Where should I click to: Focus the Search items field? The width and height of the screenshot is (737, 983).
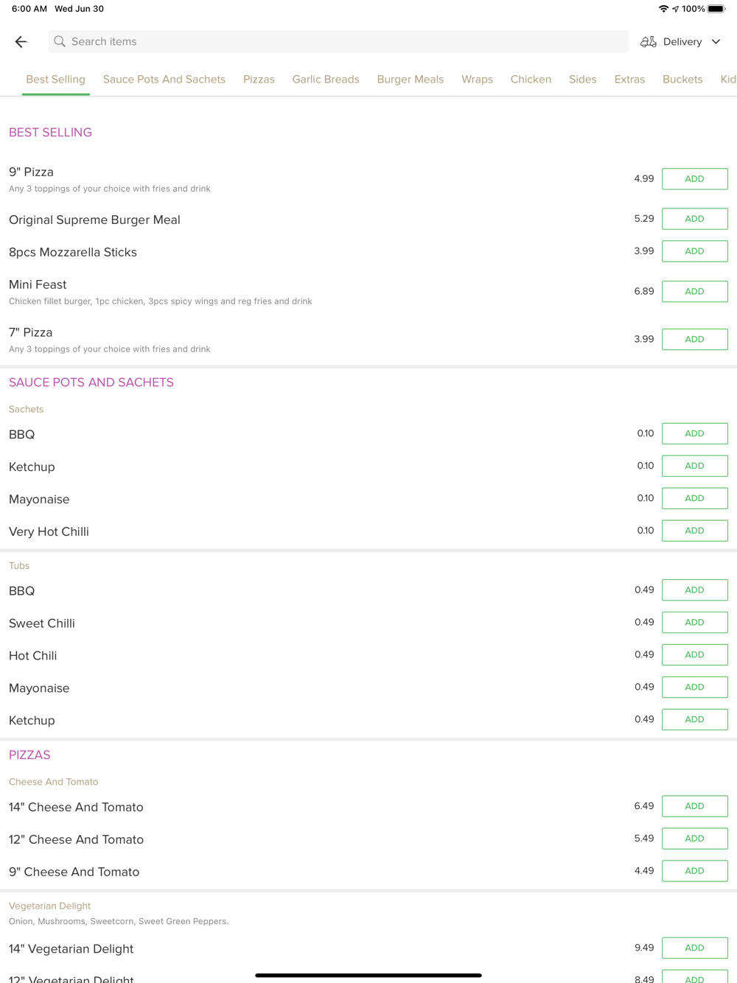[x=339, y=42]
